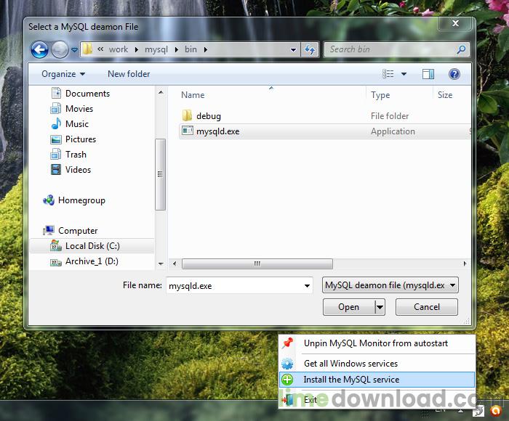Click the Back navigation arrow button
Screen dimensions: 509x421
coord(39,49)
